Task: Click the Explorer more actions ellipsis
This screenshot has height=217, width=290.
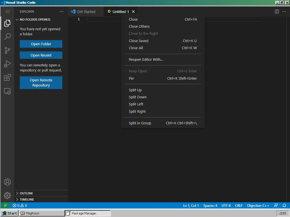Action: (61, 12)
